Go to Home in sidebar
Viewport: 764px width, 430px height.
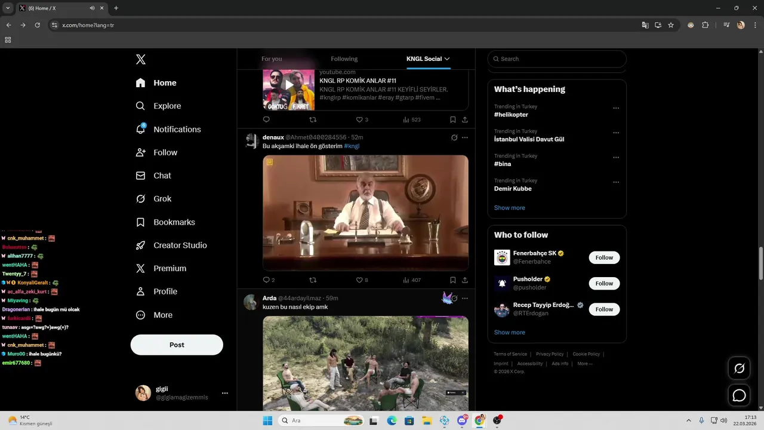156,83
